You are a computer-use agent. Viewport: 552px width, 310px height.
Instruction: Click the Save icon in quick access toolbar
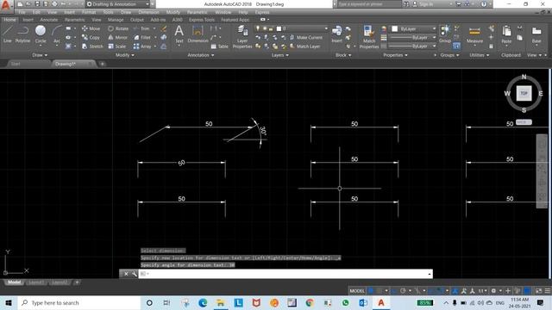pyautogui.click(x=37, y=4)
